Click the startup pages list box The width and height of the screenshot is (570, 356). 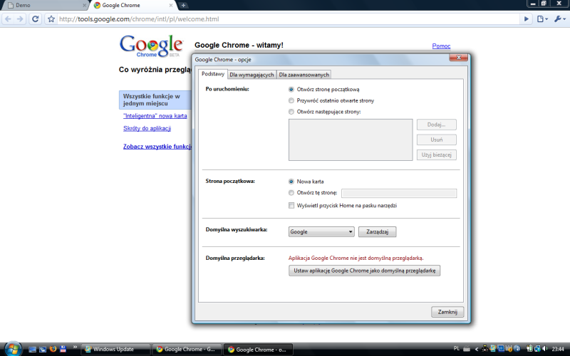351,140
